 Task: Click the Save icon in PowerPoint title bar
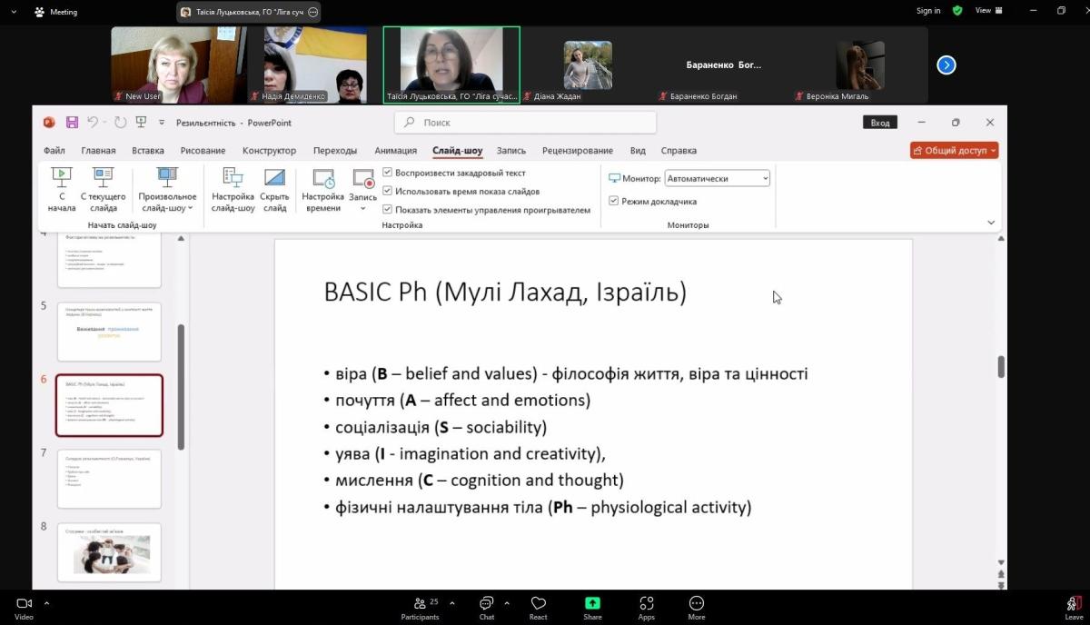72,123
